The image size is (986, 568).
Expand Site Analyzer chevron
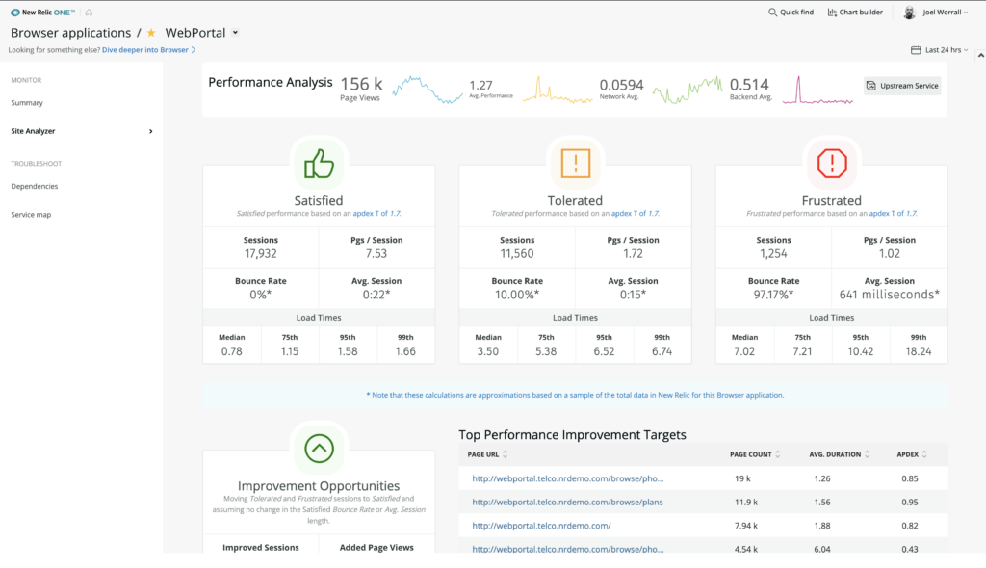click(x=151, y=131)
